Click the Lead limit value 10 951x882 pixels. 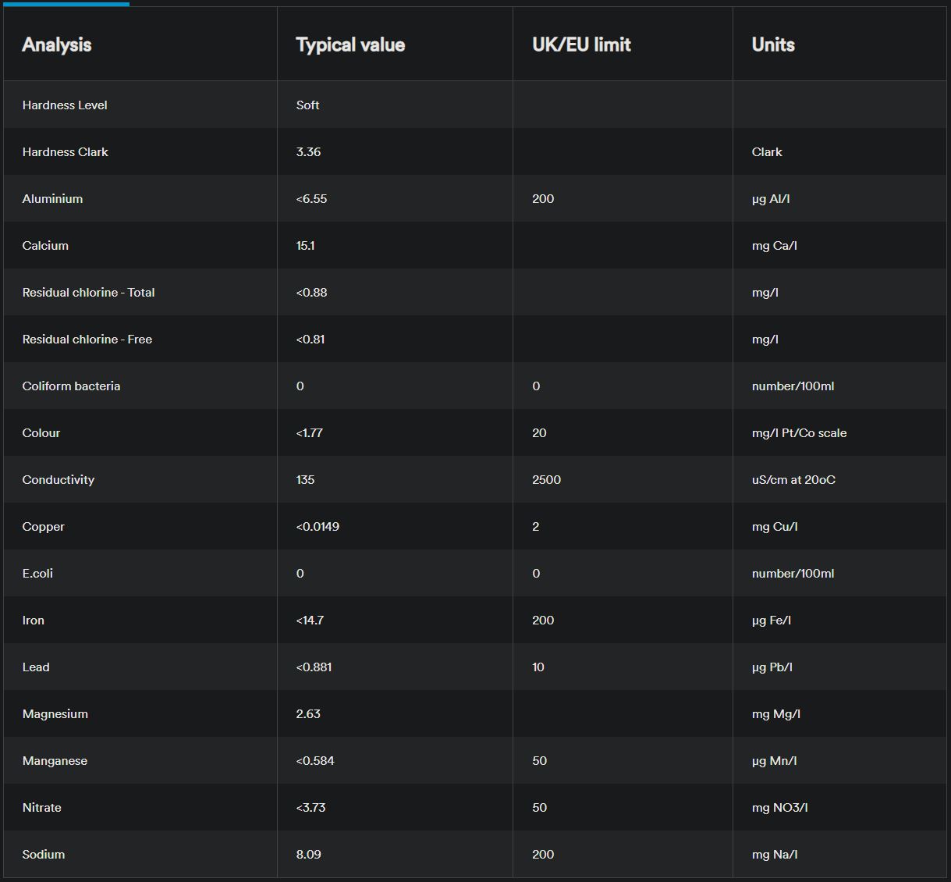click(x=538, y=667)
